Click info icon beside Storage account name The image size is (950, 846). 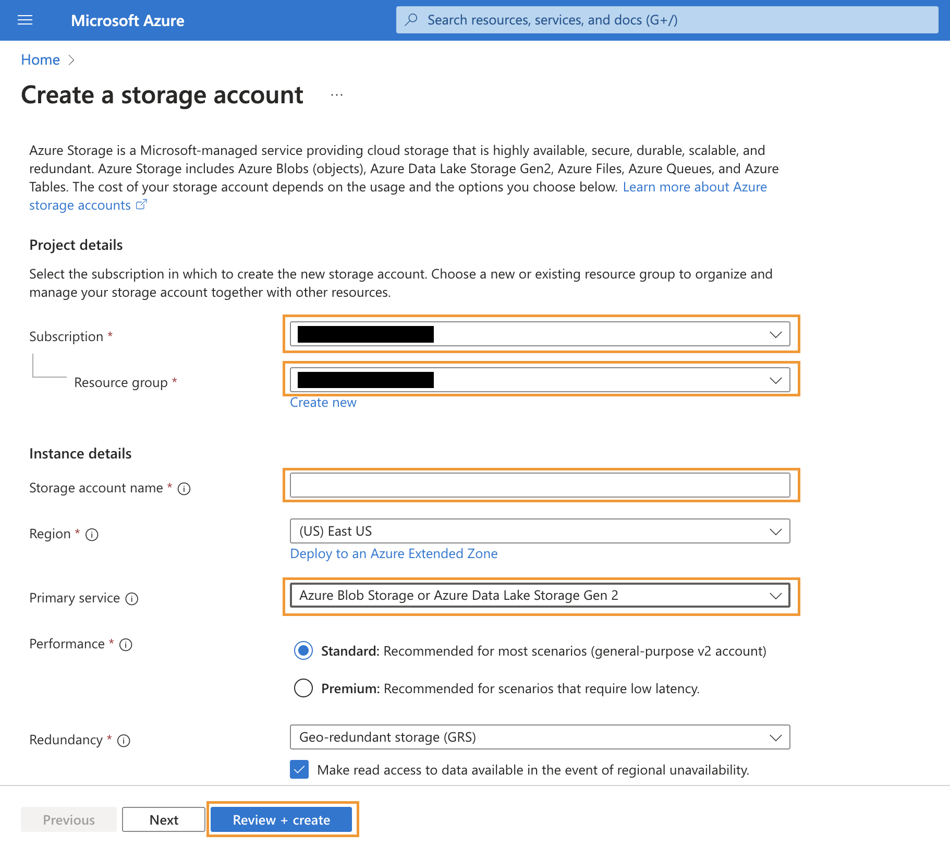coord(184,489)
